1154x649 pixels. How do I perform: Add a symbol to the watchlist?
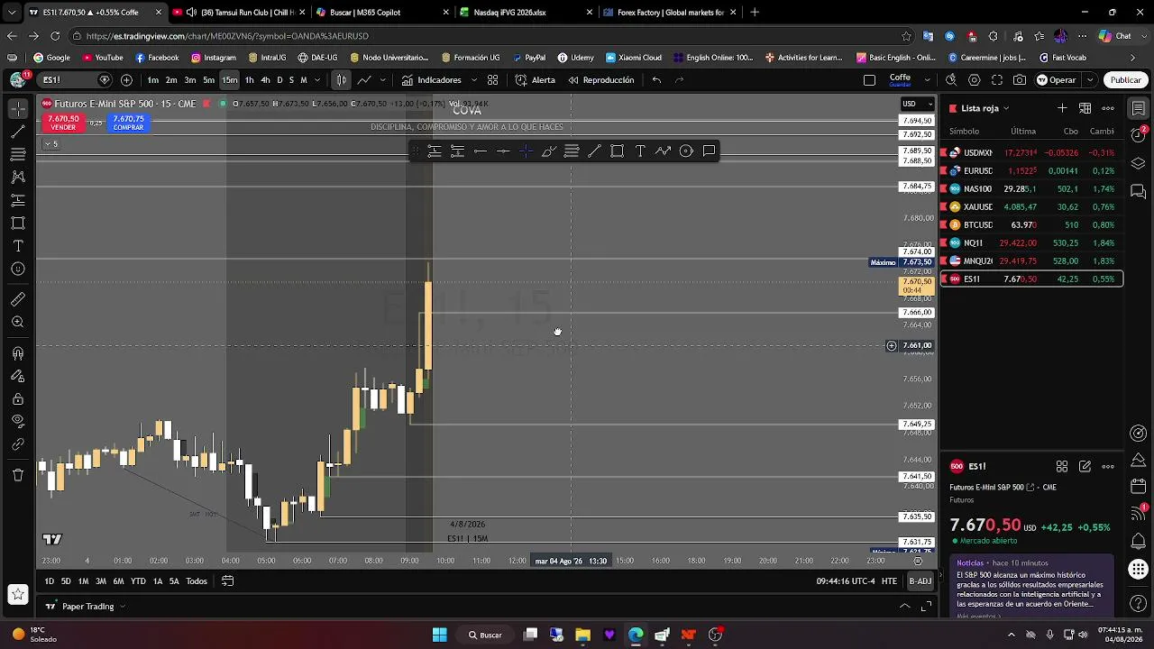(x=1062, y=108)
